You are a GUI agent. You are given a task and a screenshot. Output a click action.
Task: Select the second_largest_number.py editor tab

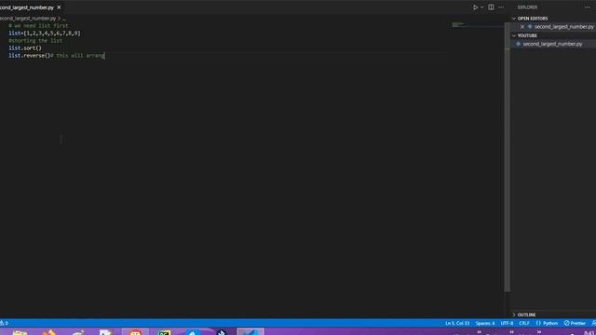point(27,7)
